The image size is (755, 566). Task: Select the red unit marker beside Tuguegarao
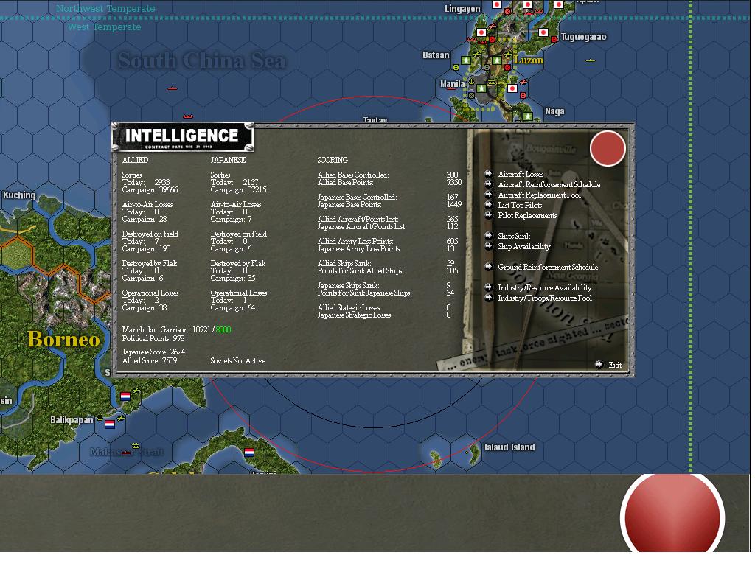click(554, 40)
